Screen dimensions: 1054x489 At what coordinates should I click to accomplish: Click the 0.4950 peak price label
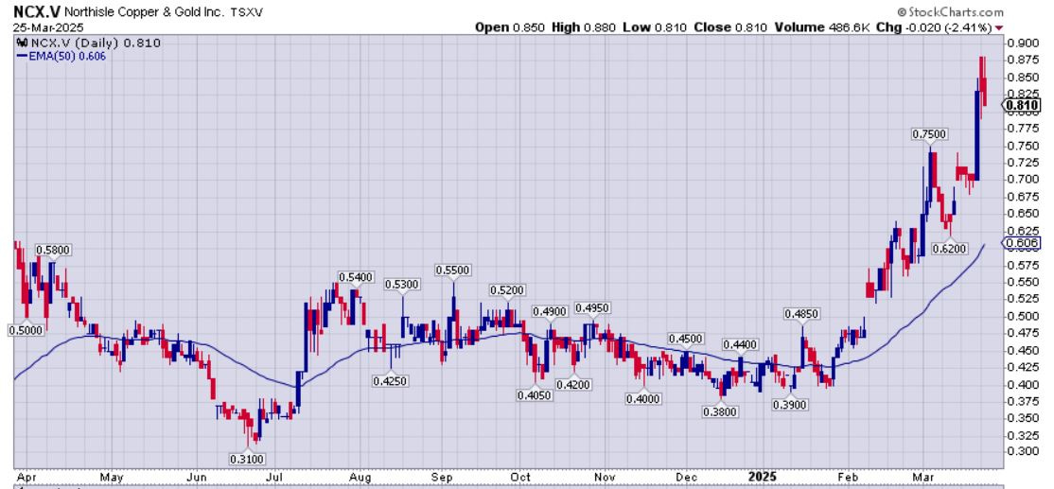(593, 308)
